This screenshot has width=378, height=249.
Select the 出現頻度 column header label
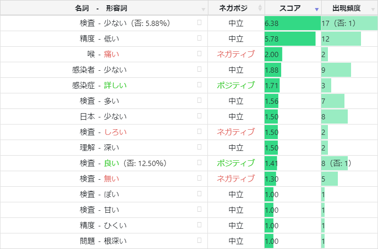point(346,8)
